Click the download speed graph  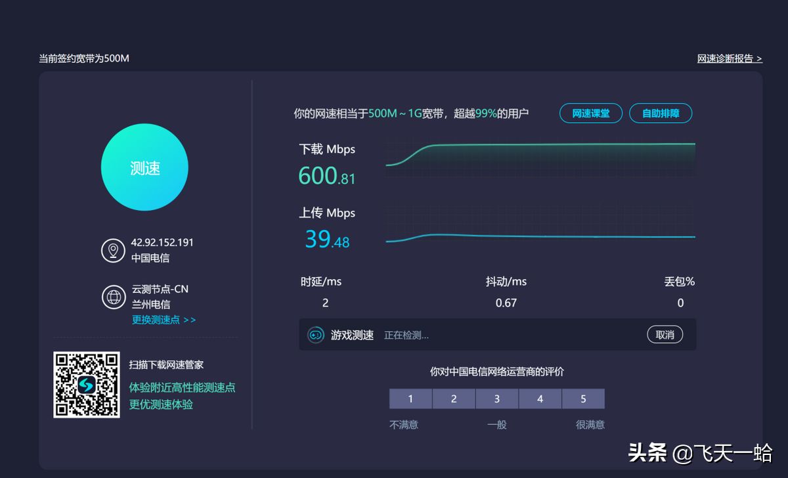pos(540,158)
